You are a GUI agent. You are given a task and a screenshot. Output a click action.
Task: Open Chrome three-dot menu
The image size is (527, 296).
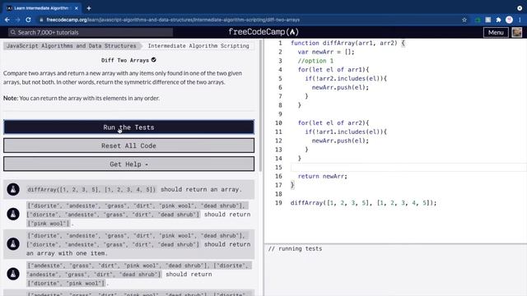pyautogui.click(x=520, y=20)
